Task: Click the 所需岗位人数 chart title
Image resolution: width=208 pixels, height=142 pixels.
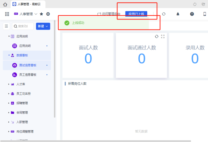Action: click(77, 84)
